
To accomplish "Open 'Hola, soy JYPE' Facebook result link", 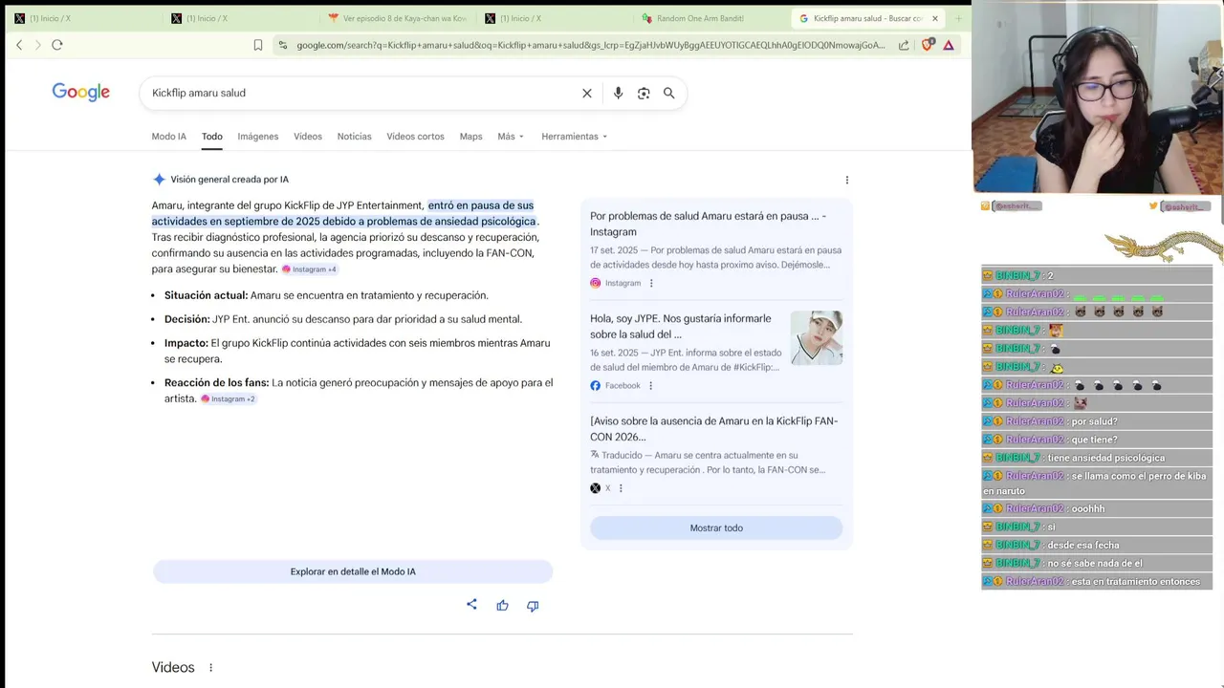I will coord(681,326).
